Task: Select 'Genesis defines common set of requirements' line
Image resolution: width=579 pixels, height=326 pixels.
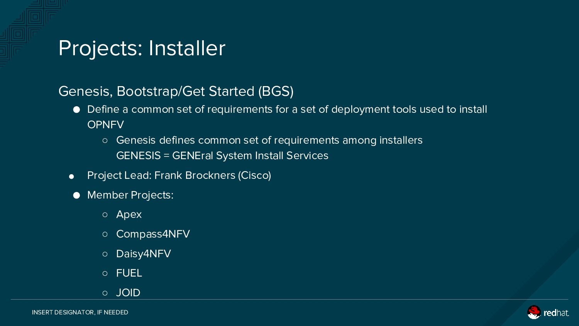Action: pos(269,140)
